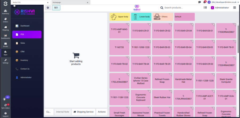Screen dimensions: 240x118
Task: Click the lightbulb tips icon
Action: click(x=5, y=99)
